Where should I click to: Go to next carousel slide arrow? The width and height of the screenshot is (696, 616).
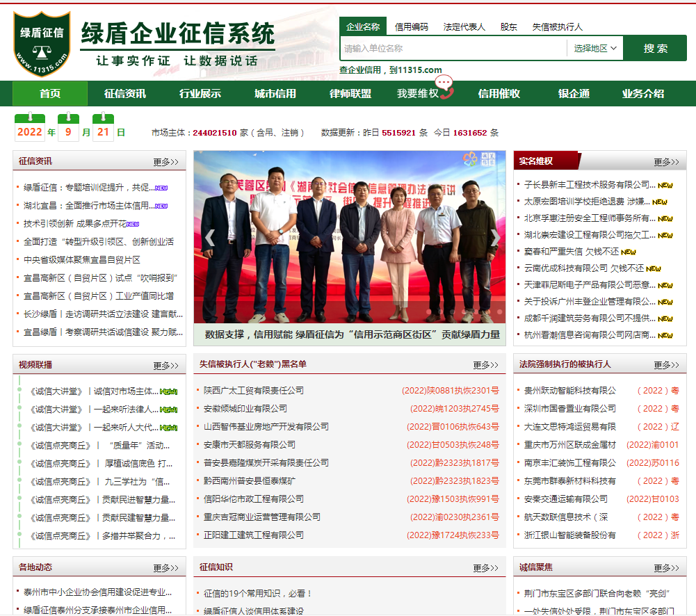495,238
